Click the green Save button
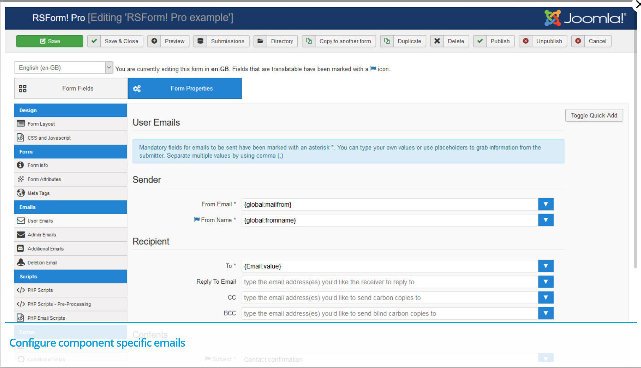The image size is (641, 368). pos(50,41)
